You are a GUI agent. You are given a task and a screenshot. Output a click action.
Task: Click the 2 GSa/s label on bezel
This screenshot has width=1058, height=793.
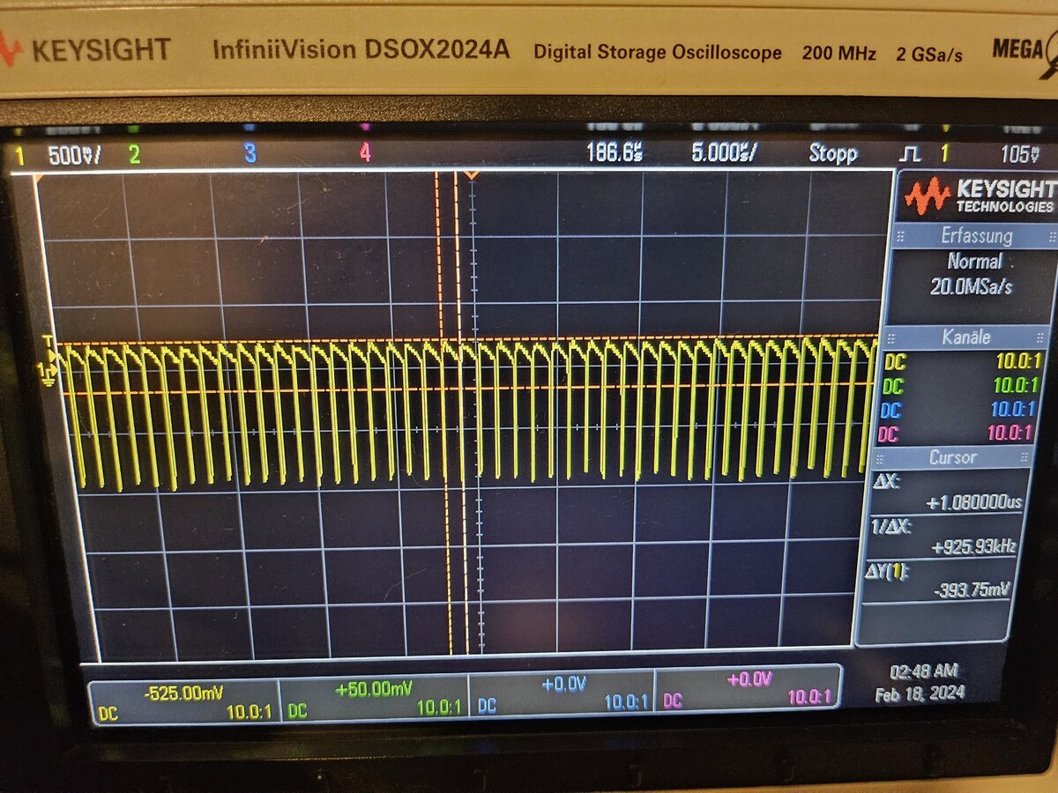tap(928, 55)
